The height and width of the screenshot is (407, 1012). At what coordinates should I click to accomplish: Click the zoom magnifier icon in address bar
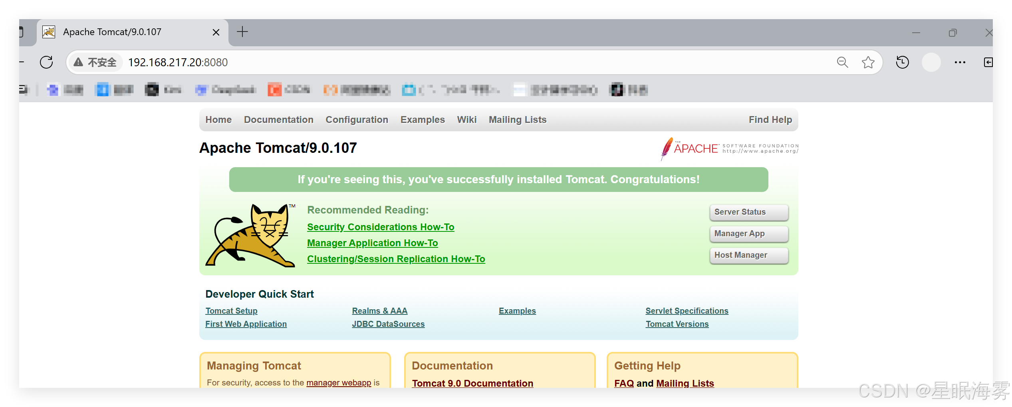pyautogui.click(x=842, y=62)
